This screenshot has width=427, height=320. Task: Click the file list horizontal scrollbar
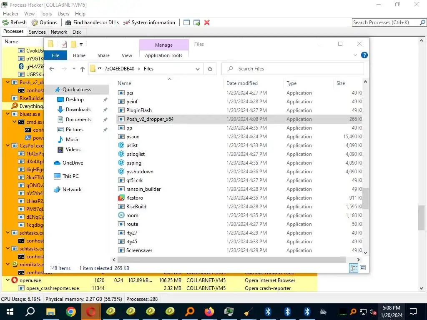coord(231,260)
